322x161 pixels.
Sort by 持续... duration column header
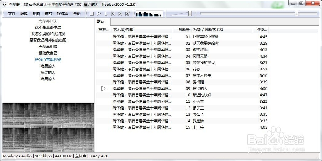tap(261, 30)
